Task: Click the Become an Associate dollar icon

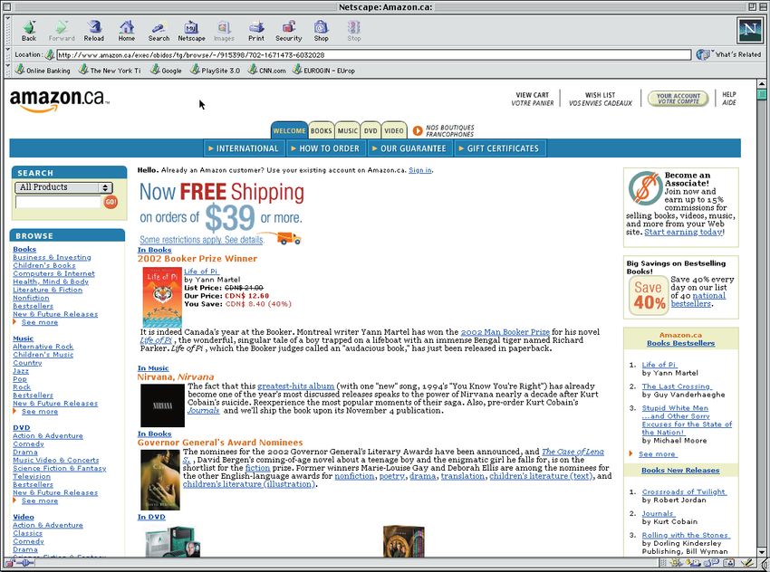Action: click(x=645, y=188)
